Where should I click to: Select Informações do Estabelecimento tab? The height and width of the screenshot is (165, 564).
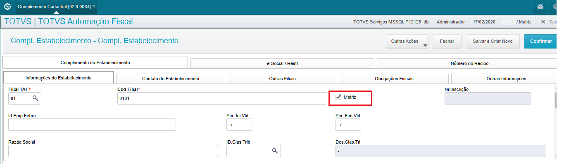pyautogui.click(x=58, y=77)
